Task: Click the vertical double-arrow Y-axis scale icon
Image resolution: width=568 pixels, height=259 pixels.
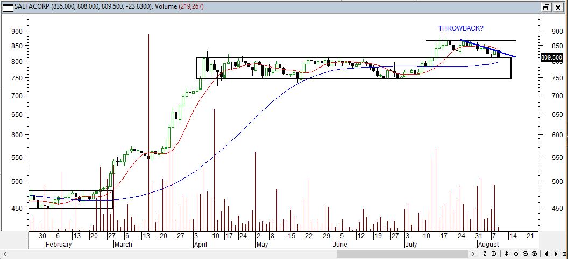Action: tap(507, 254)
